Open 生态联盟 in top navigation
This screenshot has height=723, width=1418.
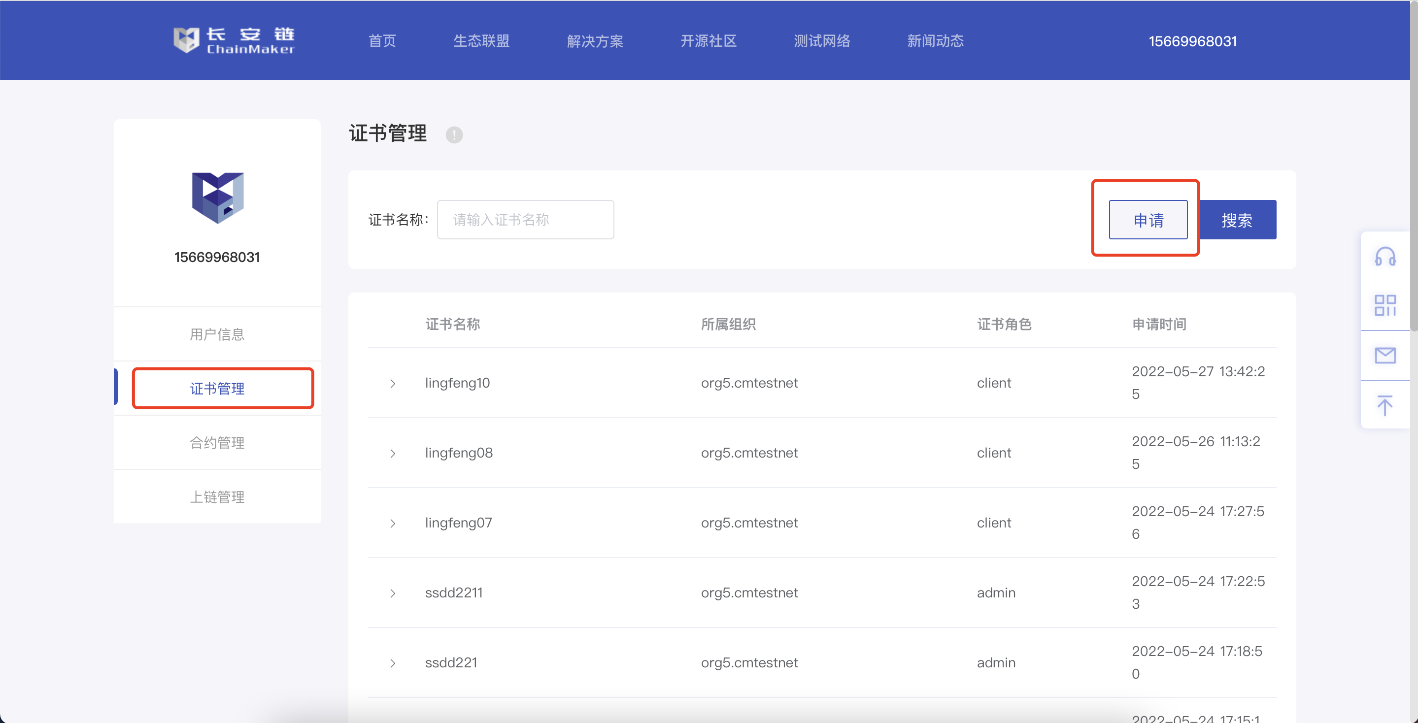tap(481, 41)
